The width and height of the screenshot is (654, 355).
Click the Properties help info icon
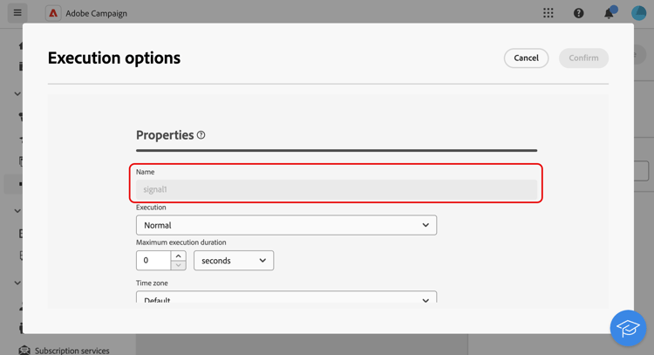[201, 135]
